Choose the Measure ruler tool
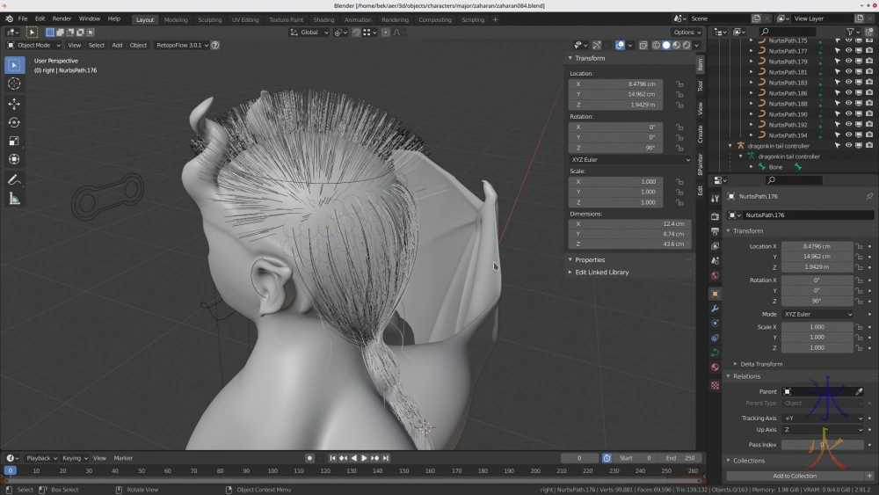879x495 pixels. [14, 199]
